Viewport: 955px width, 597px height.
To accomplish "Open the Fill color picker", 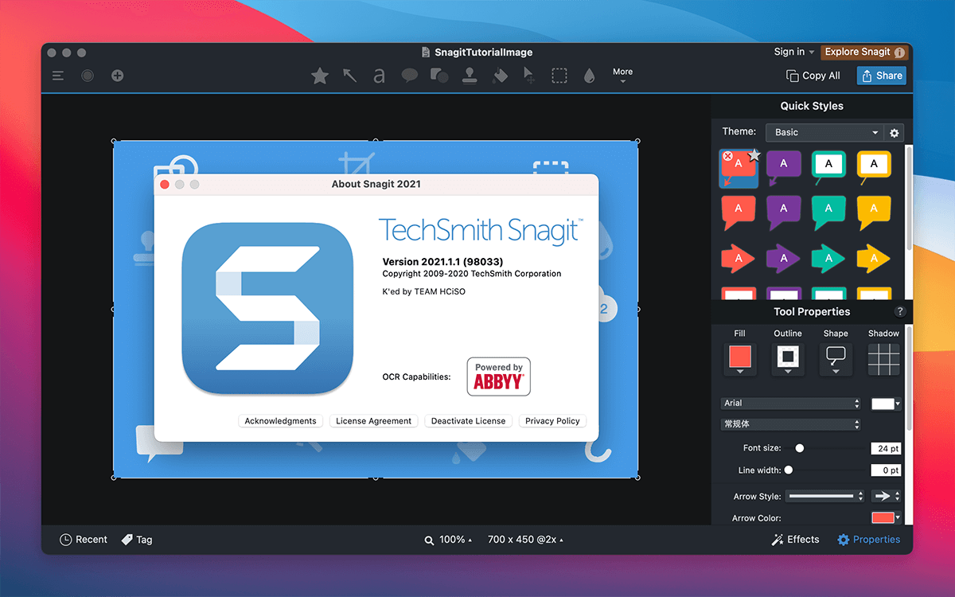I will coord(740,359).
